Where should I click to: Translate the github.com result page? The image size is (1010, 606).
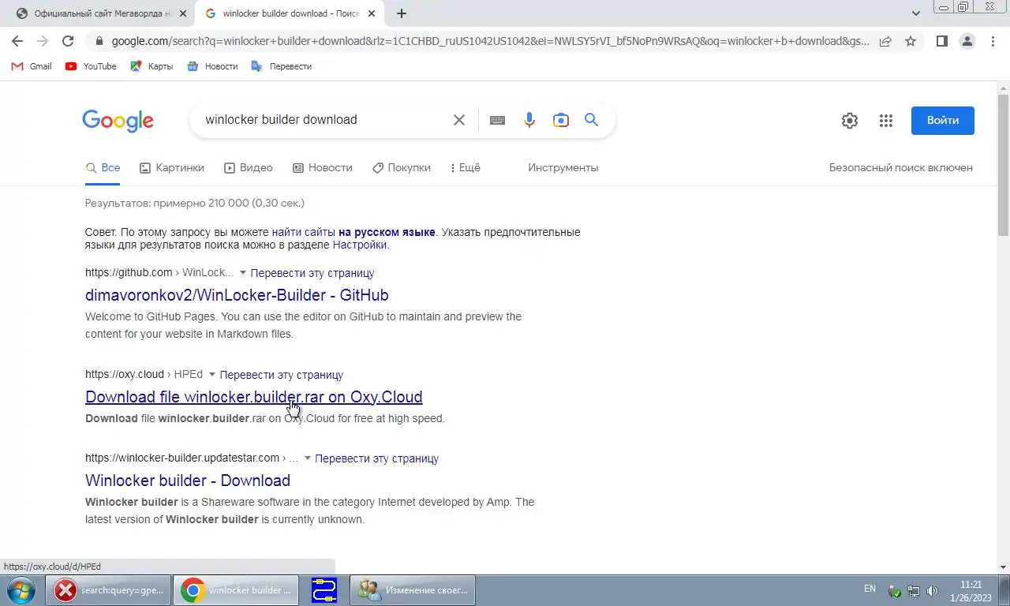(x=312, y=272)
